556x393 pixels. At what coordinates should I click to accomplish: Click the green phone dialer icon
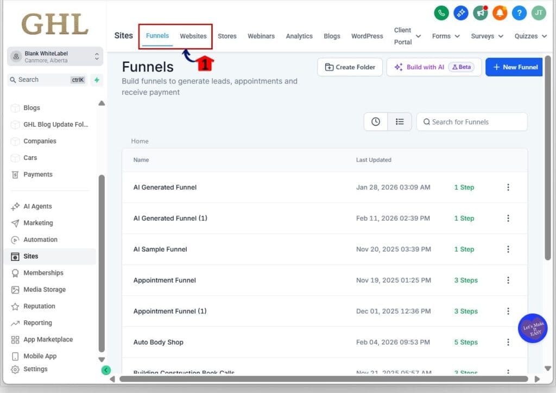pyautogui.click(x=441, y=13)
